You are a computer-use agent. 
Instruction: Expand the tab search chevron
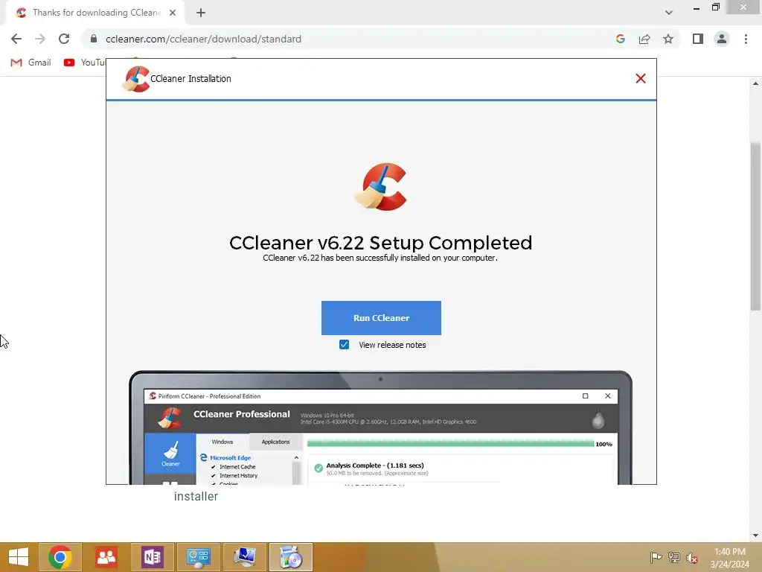click(x=669, y=13)
